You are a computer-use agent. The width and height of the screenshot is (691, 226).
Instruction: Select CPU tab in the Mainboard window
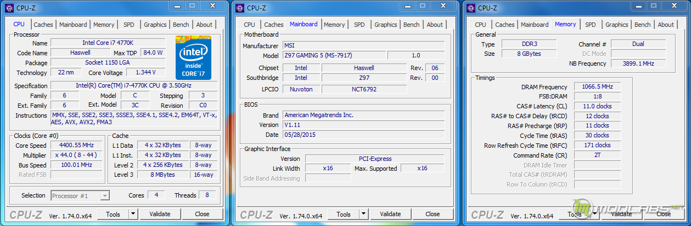coord(250,25)
